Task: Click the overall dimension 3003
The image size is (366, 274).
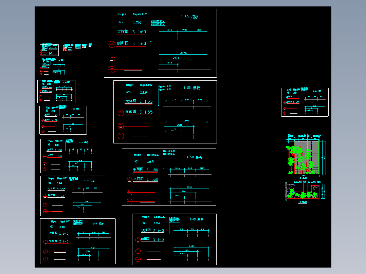Action: [x=186, y=121]
